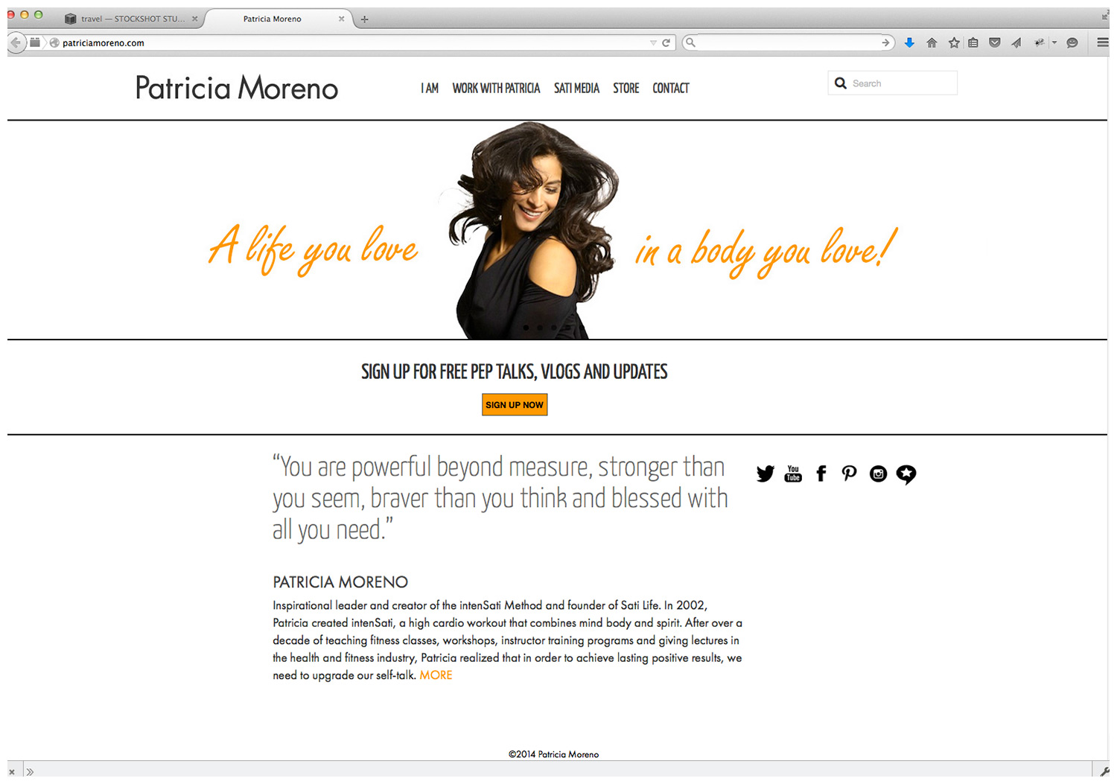Open developer wrench icon in bottom bar

click(1104, 771)
